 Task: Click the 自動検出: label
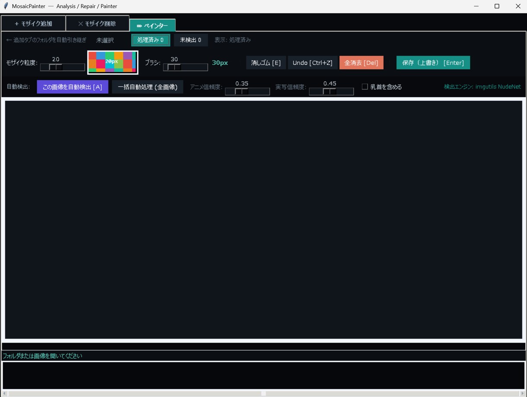click(19, 87)
